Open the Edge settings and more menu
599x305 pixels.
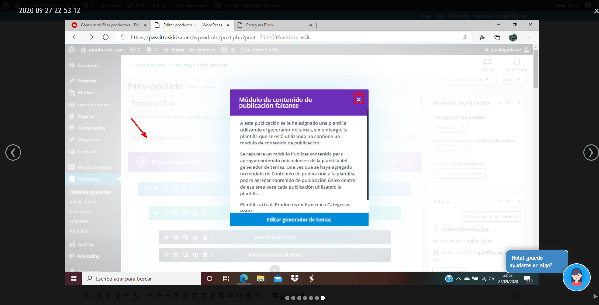529,37
